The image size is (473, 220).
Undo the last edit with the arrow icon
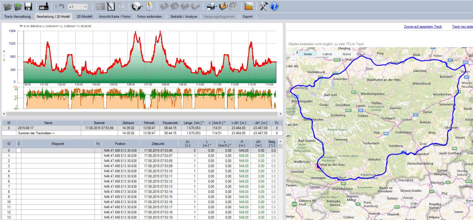[x=61, y=6]
